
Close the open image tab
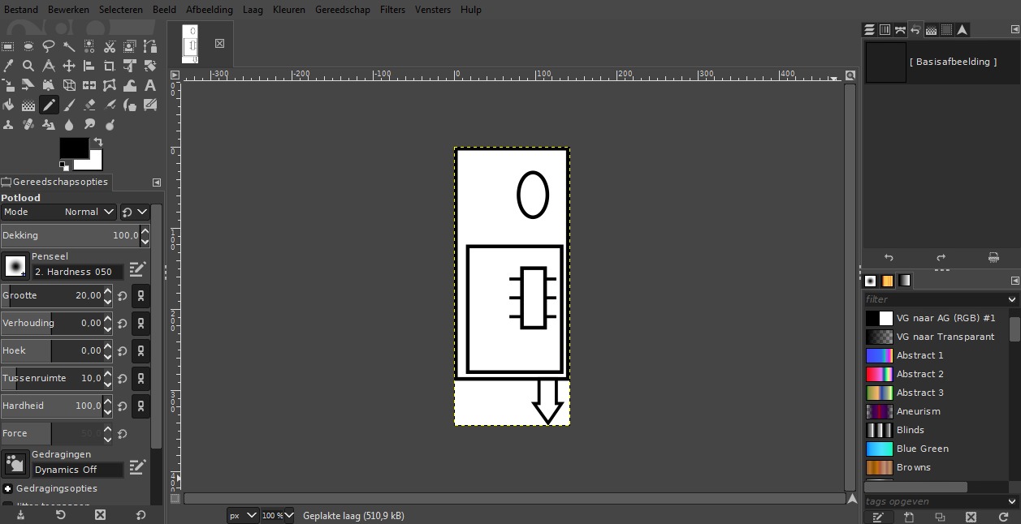point(219,44)
